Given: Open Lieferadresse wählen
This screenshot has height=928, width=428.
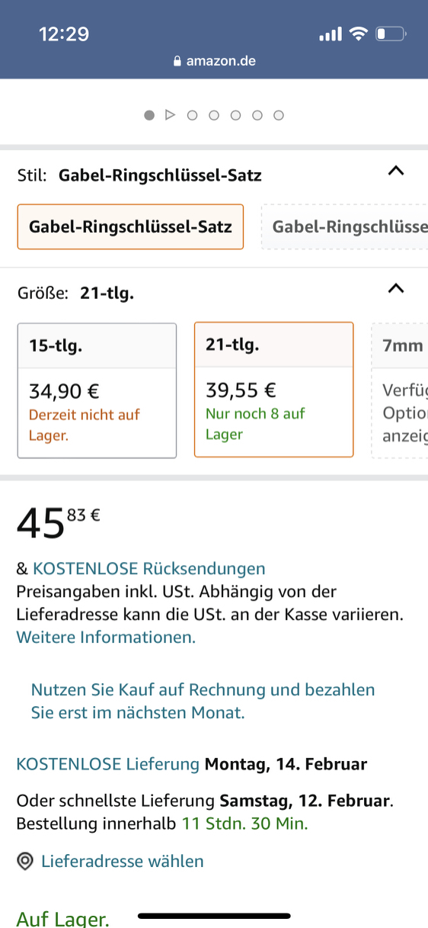Looking at the screenshot, I should point(122,862).
